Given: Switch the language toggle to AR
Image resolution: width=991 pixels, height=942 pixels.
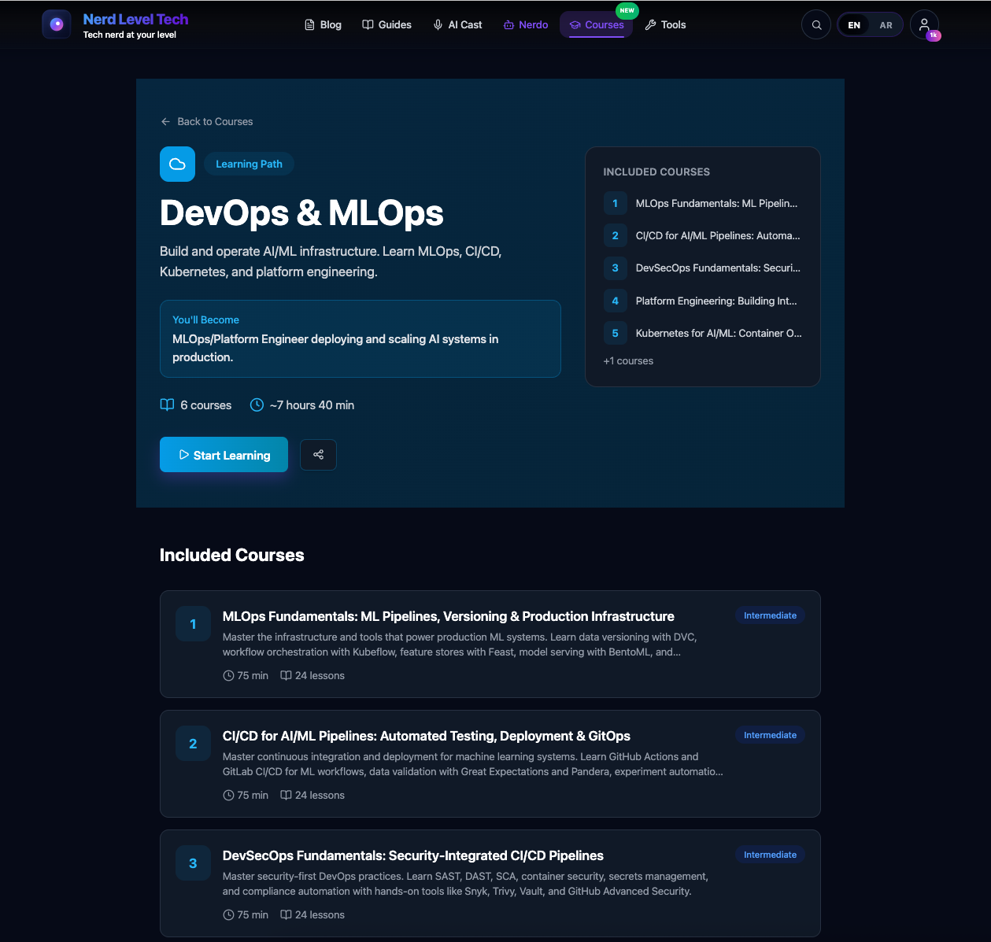Looking at the screenshot, I should pos(885,24).
